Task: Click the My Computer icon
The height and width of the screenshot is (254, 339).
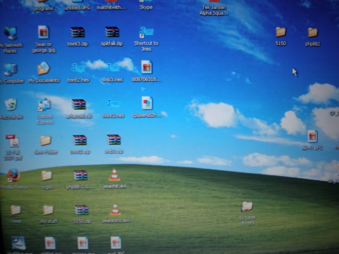Action: [10, 69]
